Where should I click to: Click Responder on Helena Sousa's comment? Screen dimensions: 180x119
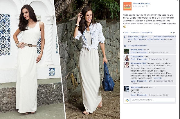click(142, 53)
